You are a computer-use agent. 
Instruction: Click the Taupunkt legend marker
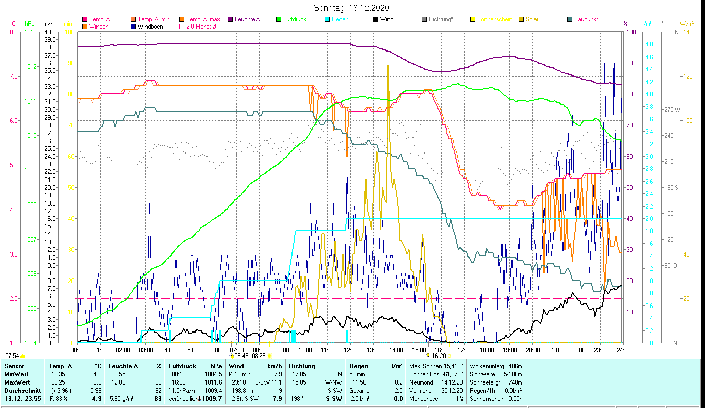[x=570, y=19]
